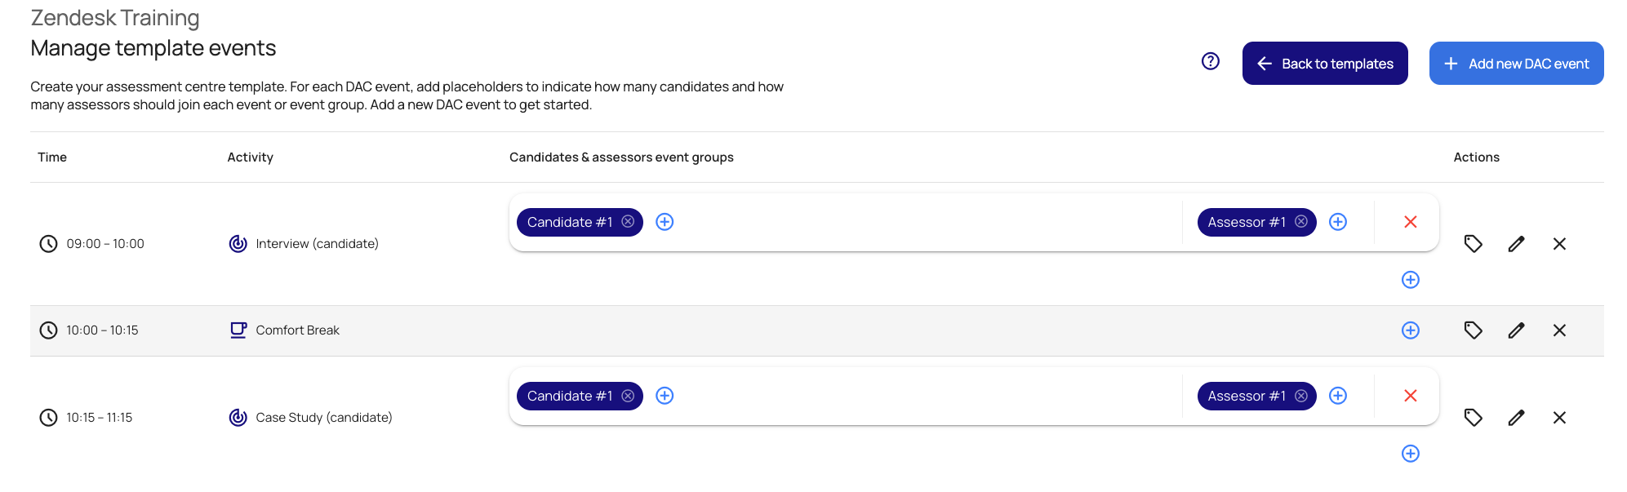This screenshot has width=1627, height=492.
Task: Edit the Case Study (candidate) event
Action: pos(1516,418)
